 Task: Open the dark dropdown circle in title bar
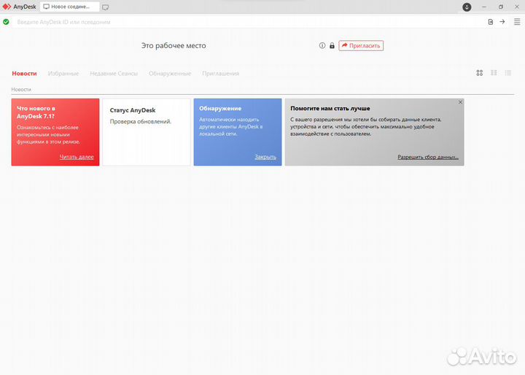click(467, 7)
